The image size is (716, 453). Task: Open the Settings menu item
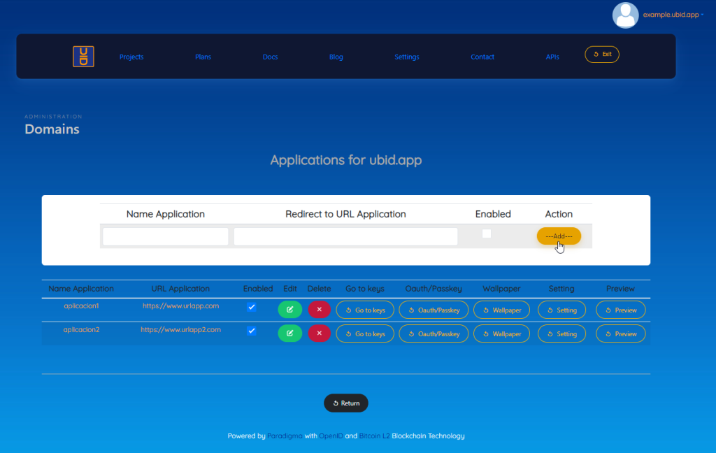(406, 57)
